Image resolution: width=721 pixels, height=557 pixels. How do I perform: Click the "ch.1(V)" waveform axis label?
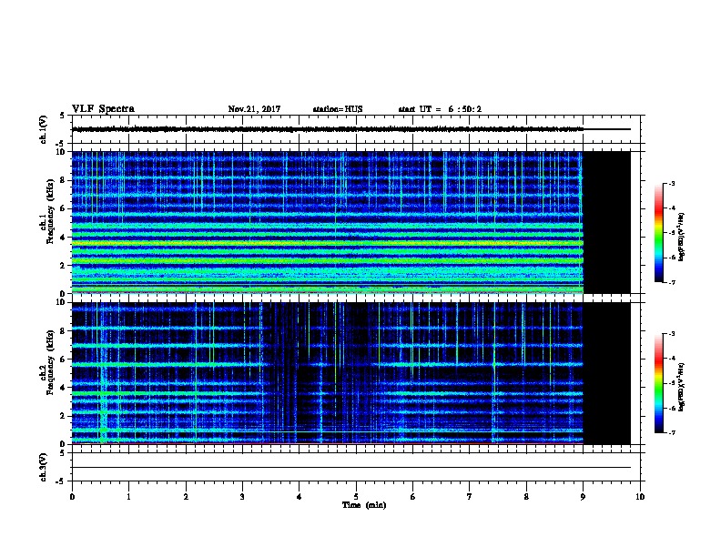[x=43, y=129]
